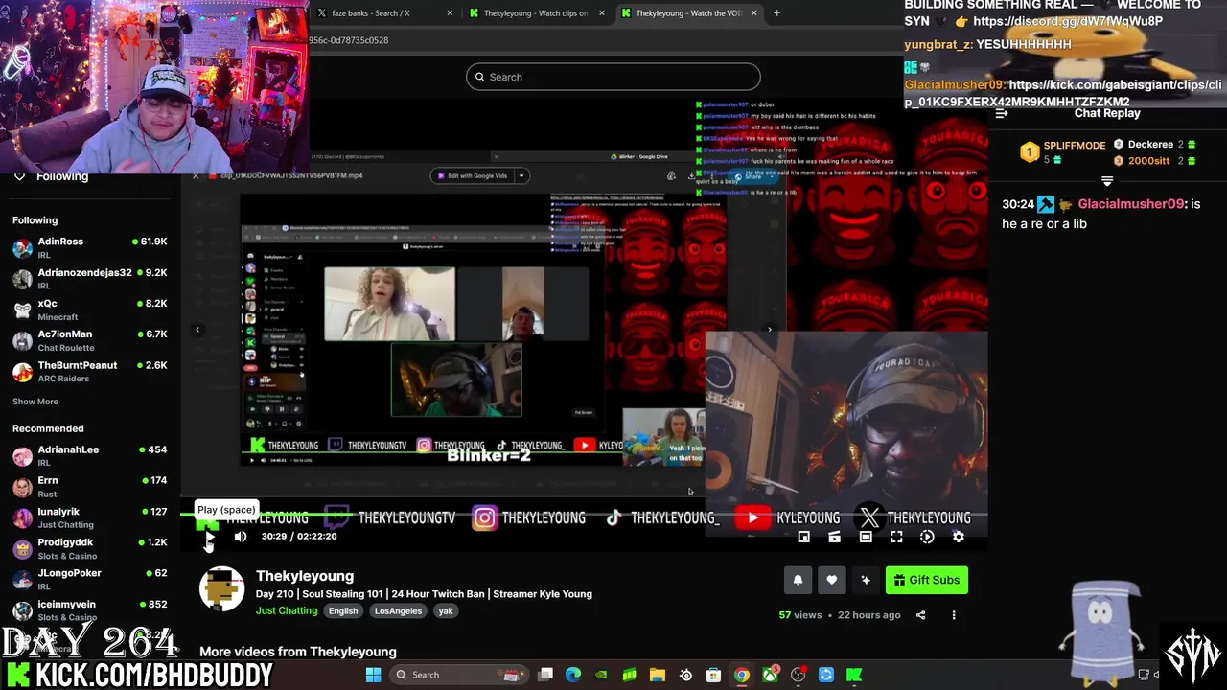Open playback speed control icon
The width and height of the screenshot is (1227, 690).
[x=927, y=537]
